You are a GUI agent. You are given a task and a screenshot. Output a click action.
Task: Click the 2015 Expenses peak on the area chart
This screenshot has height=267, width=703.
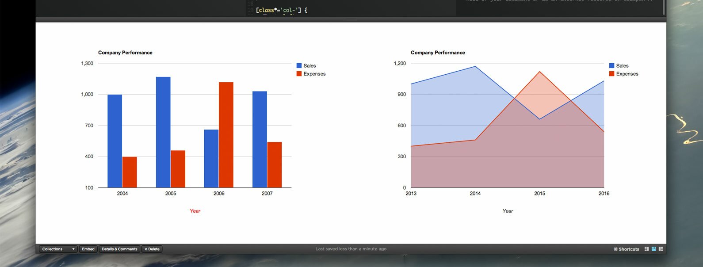click(x=539, y=72)
